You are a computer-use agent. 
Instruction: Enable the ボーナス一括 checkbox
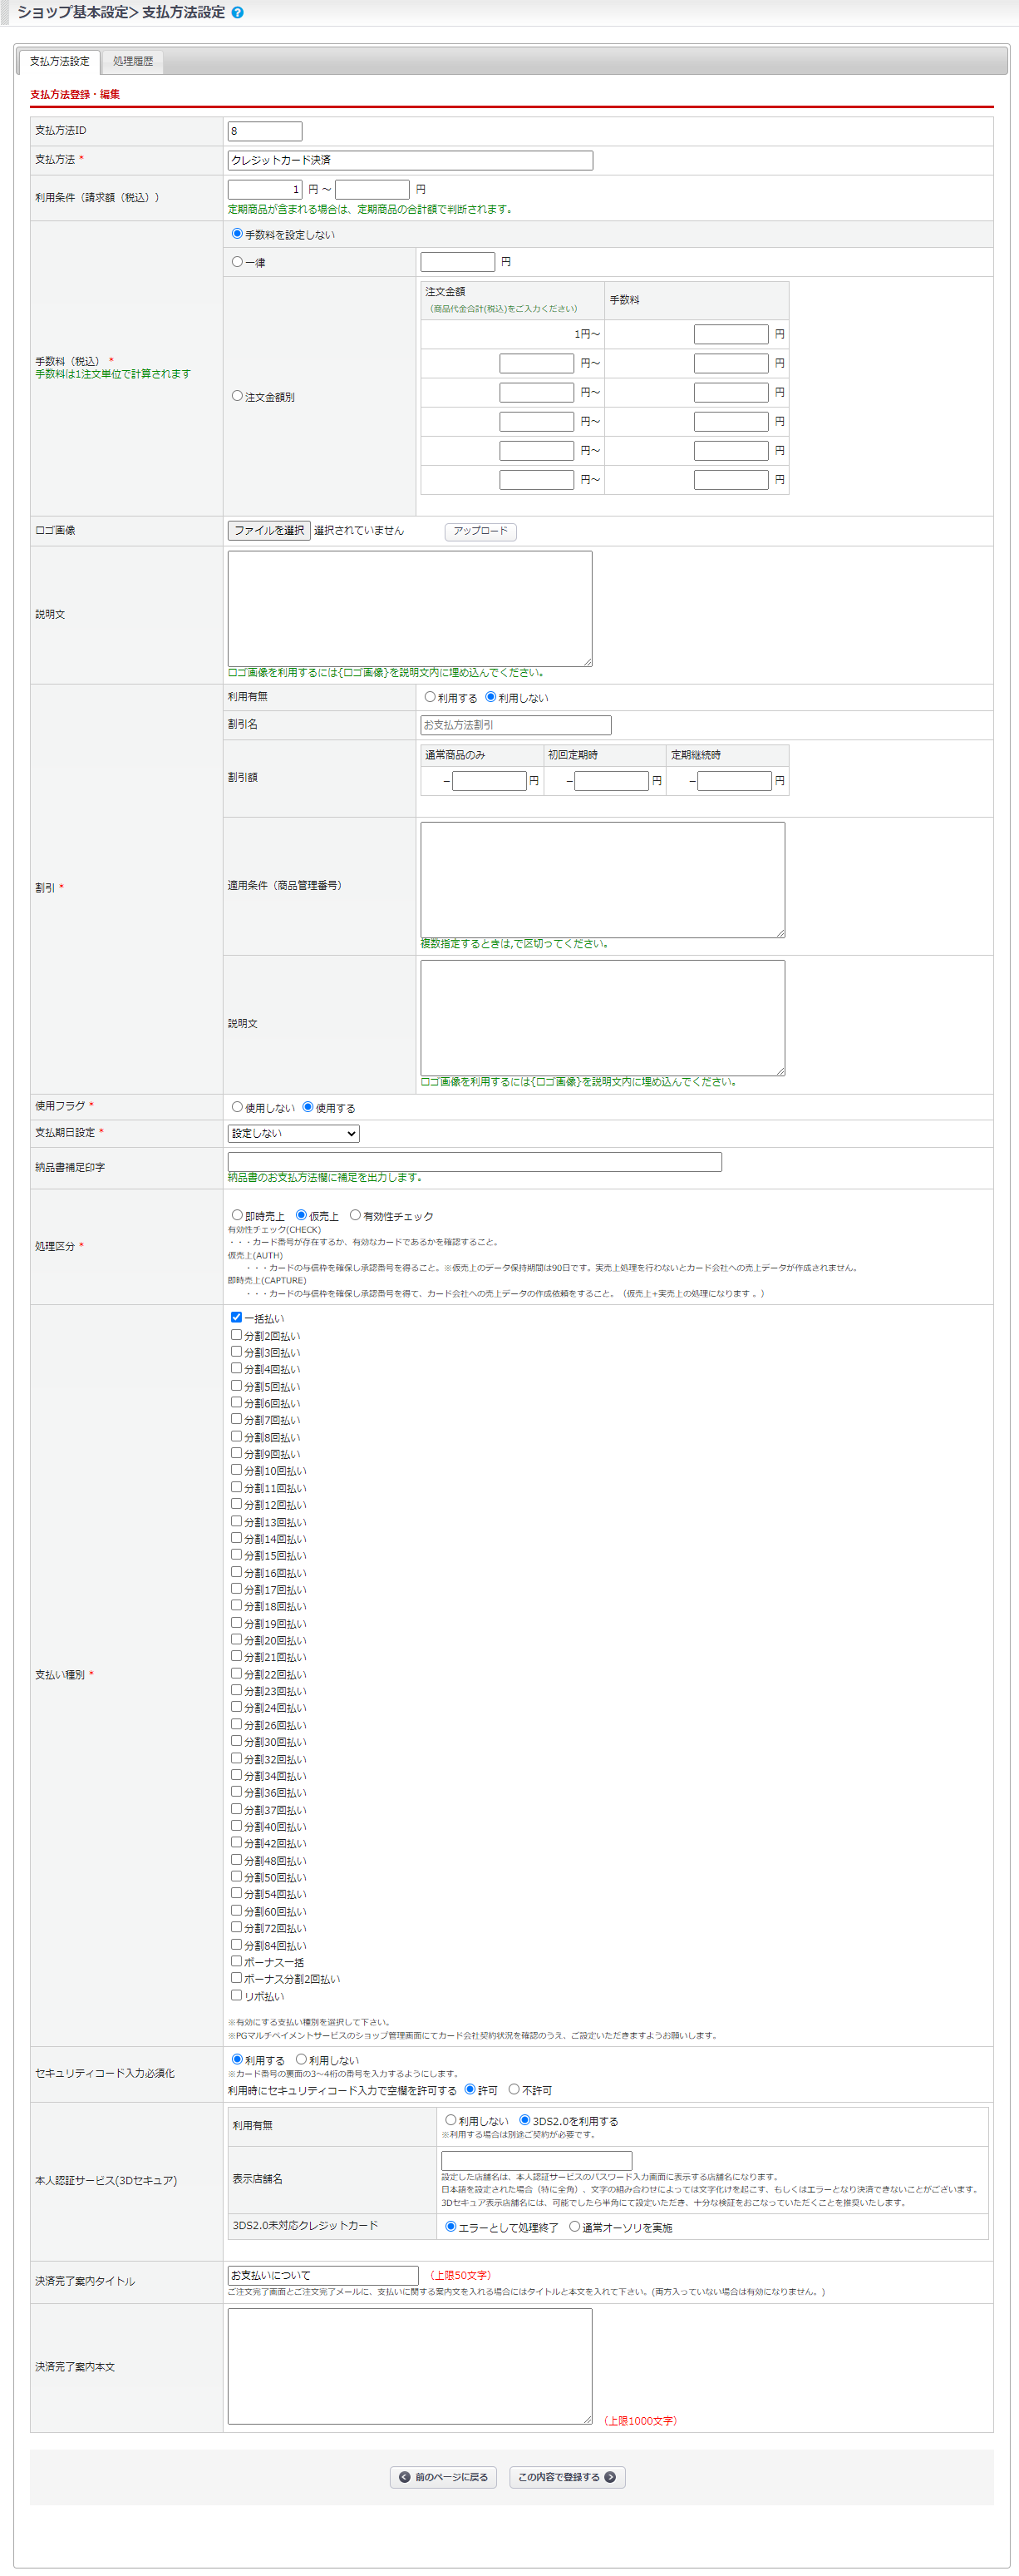tap(237, 1961)
